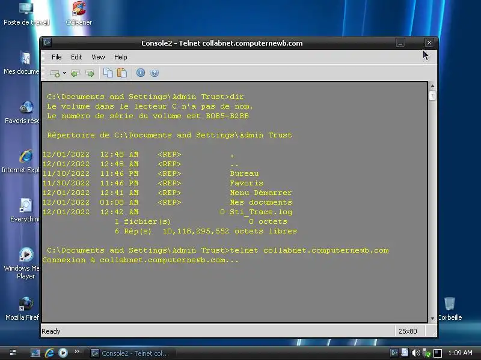Launch Media Player from quick launch
Screen dimensions: 481x360
[x=63, y=353]
